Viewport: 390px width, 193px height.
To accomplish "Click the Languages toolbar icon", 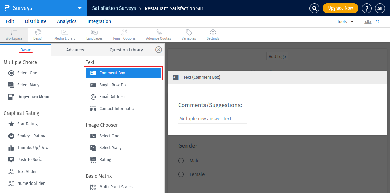I will [x=94, y=33].
